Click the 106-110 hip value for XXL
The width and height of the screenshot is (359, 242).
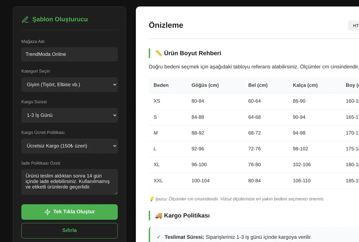click(302, 181)
